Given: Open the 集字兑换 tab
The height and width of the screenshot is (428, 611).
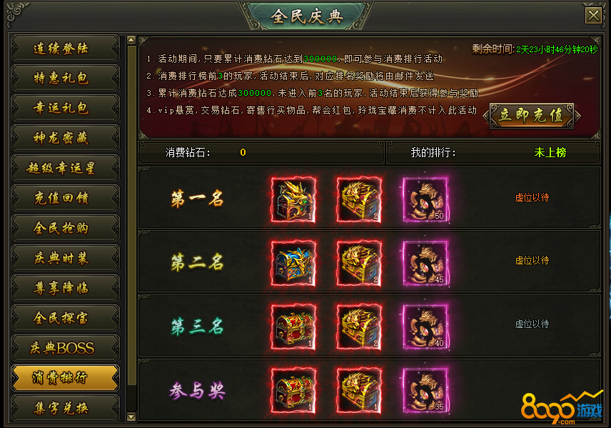Looking at the screenshot, I should click(x=65, y=408).
